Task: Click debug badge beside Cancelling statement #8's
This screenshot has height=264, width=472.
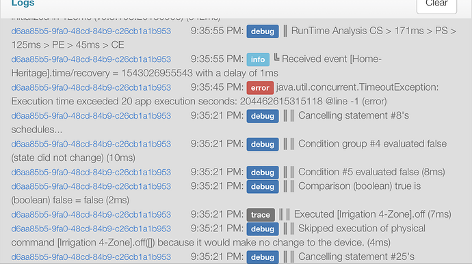Action: click(263, 116)
